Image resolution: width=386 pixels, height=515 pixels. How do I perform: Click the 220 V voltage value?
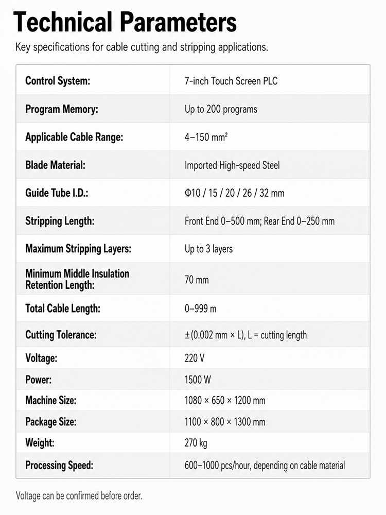pyautogui.click(x=195, y=358)
